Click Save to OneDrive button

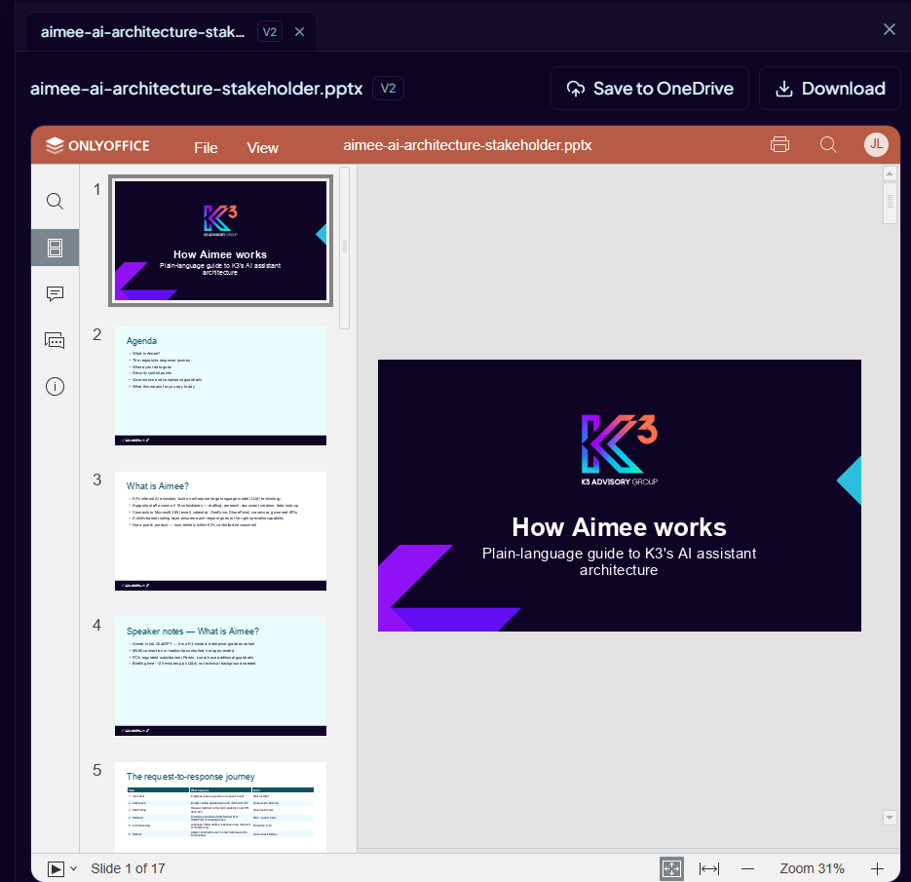coord(650,89)
